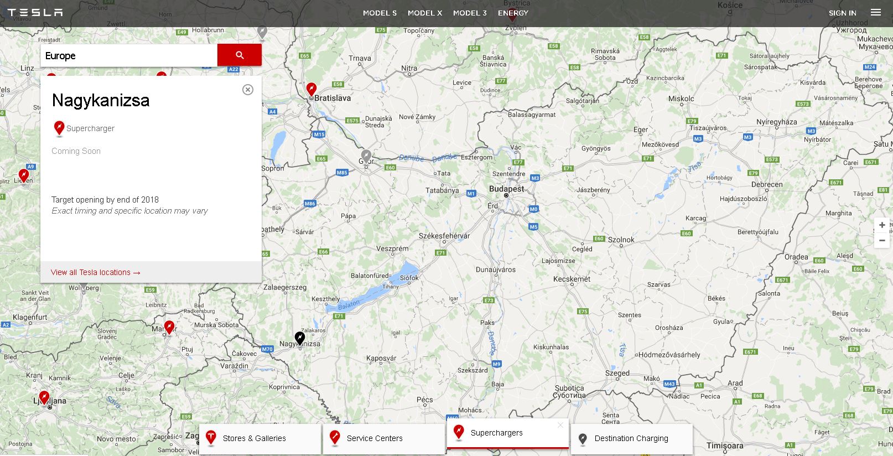Viewport: 893px width, 456px height.
Task: Open View all Tesla locations link
Action: tap(95, 272)
